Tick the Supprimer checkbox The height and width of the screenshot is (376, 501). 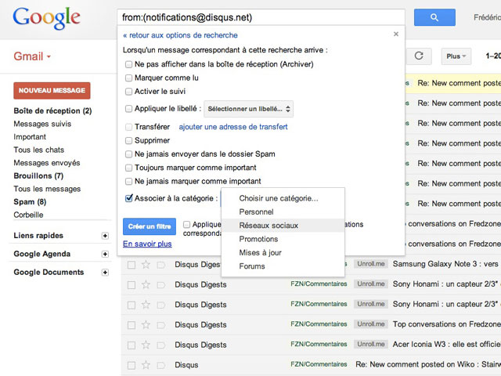coord(128,140)
